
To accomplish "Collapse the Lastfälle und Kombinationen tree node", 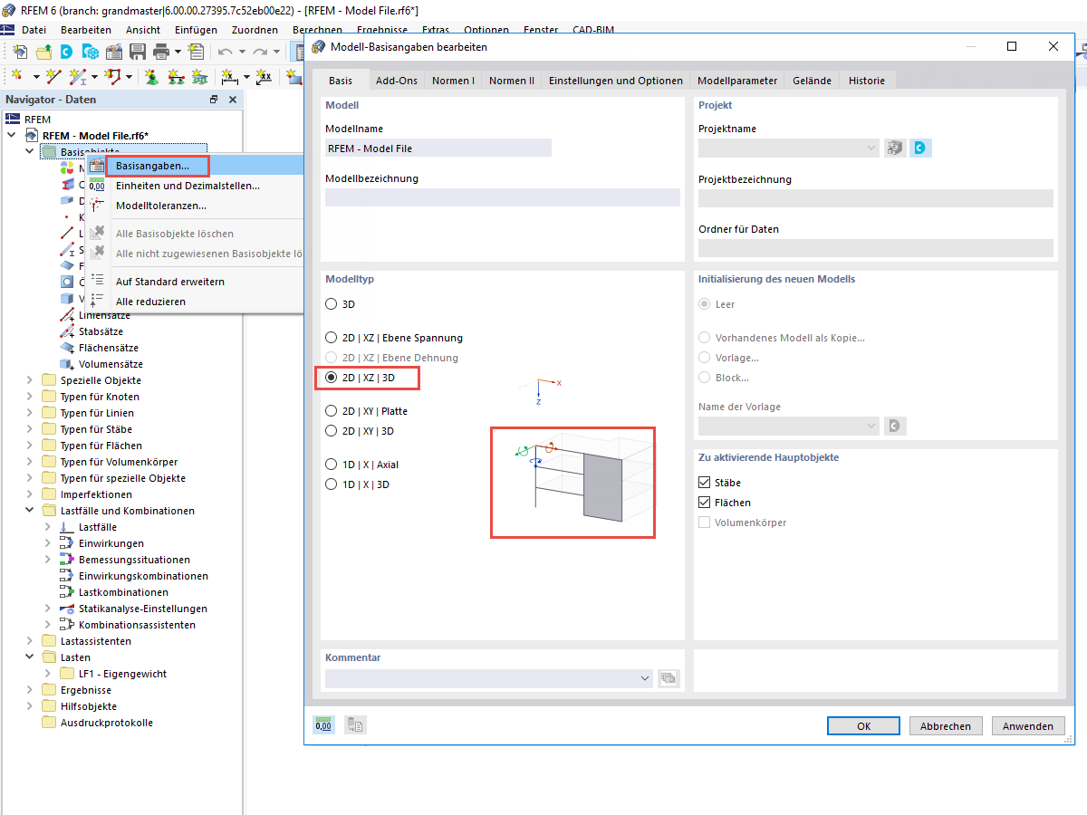I will (x=29, y=510).
